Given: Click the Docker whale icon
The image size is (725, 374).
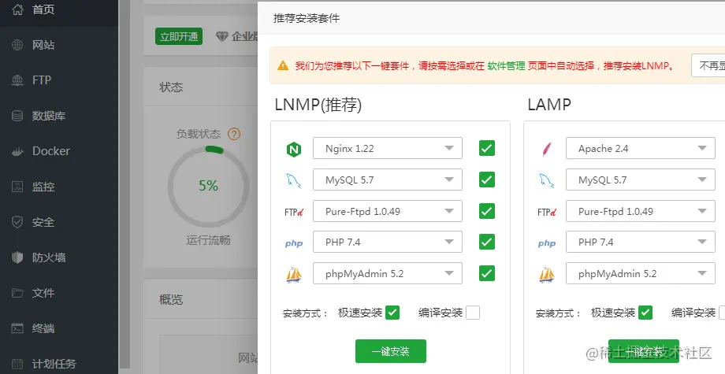Looking at the screenshot, I should 17,151.
